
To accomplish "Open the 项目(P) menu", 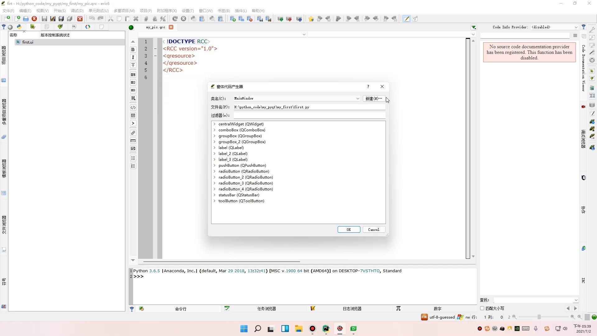I will pyautogui.click(x=146, y=11).
